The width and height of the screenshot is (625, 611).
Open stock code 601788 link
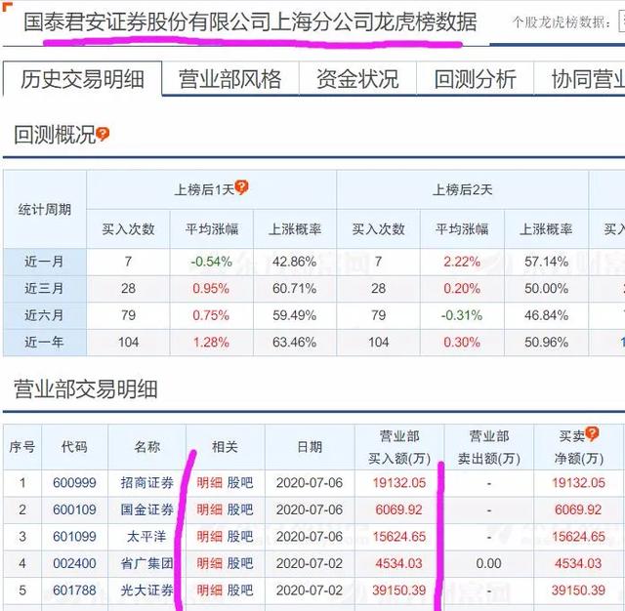(74, 590)
